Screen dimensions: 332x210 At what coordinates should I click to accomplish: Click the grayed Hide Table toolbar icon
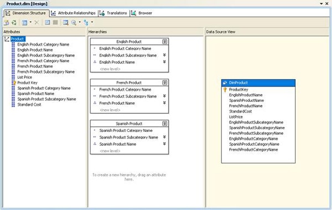pos(55,22)
